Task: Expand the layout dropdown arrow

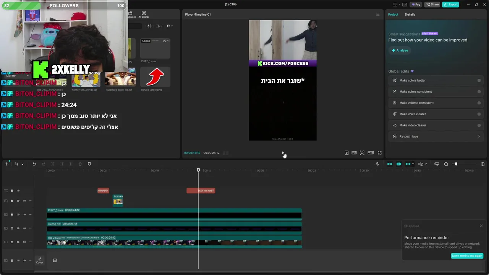Action: click(x=400, y=5)
